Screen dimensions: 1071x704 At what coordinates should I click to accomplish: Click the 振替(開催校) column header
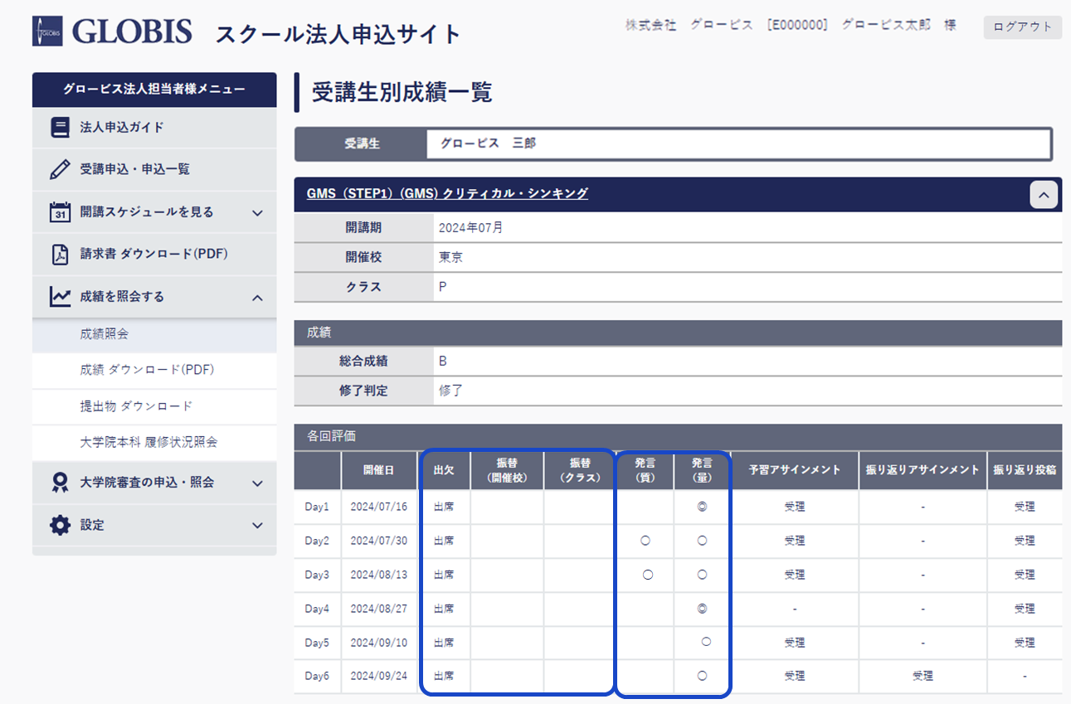tap(507, 470)
